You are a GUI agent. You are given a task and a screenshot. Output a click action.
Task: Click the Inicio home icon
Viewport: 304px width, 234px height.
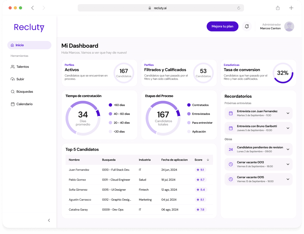[x=12, y=45]
